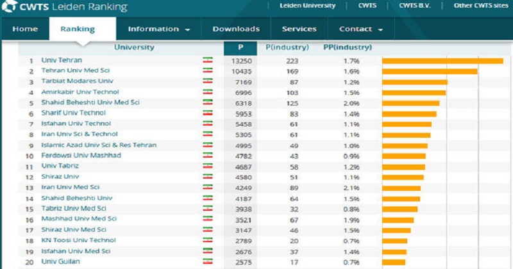
Task: Click the PP(industry) column header
Action: pos(347,47)
